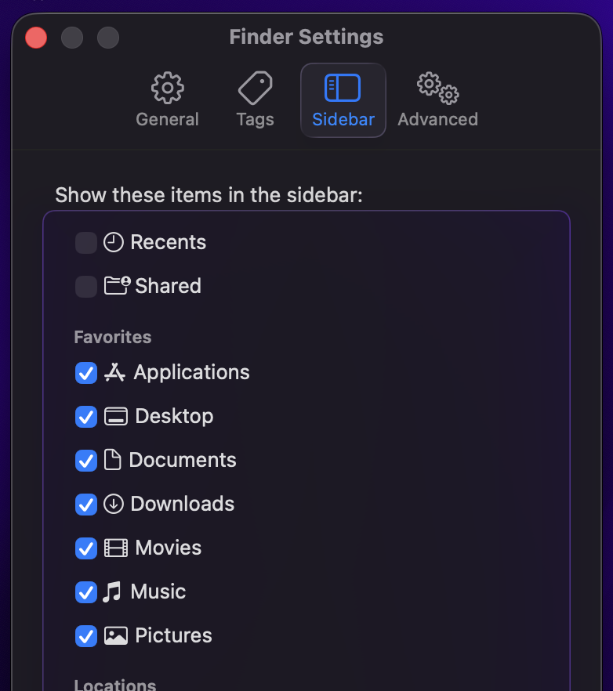613x691 pixels.
Task: Click the Recents clock icon
Action: tap(114, 242)
